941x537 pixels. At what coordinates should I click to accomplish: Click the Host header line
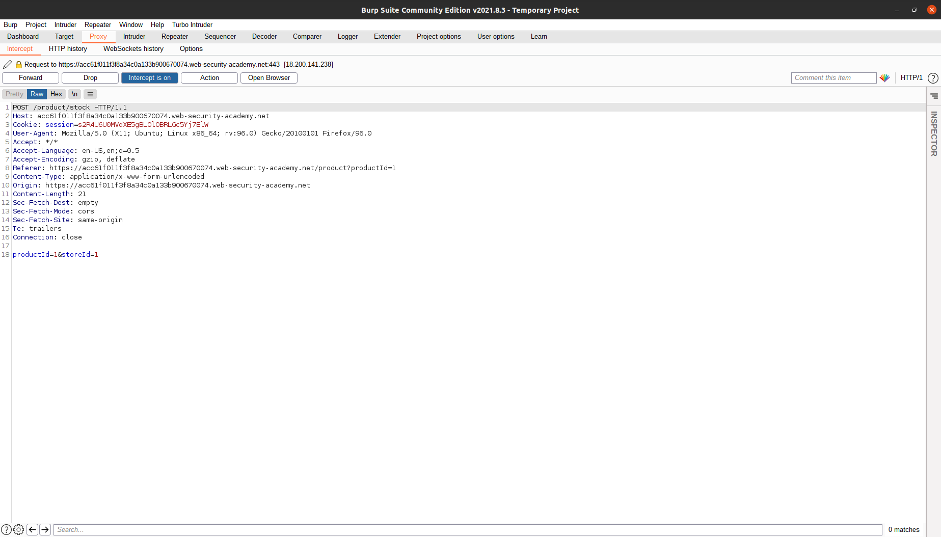coord(141,116)
